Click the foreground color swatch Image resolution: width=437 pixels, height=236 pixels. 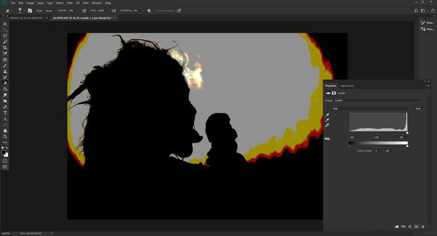[3, 153]
